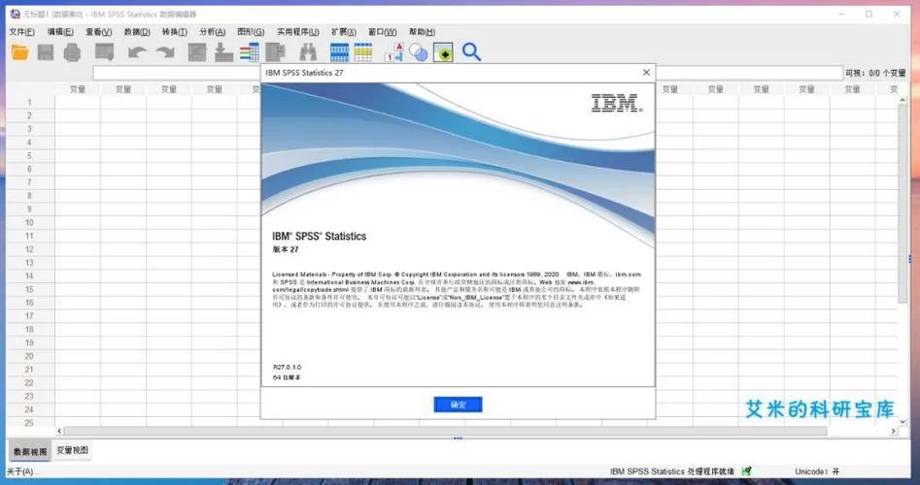Image resolution: width=920 pixels, height=485 pixels.
Task: Select row header 5
Action: coord(30,156)
